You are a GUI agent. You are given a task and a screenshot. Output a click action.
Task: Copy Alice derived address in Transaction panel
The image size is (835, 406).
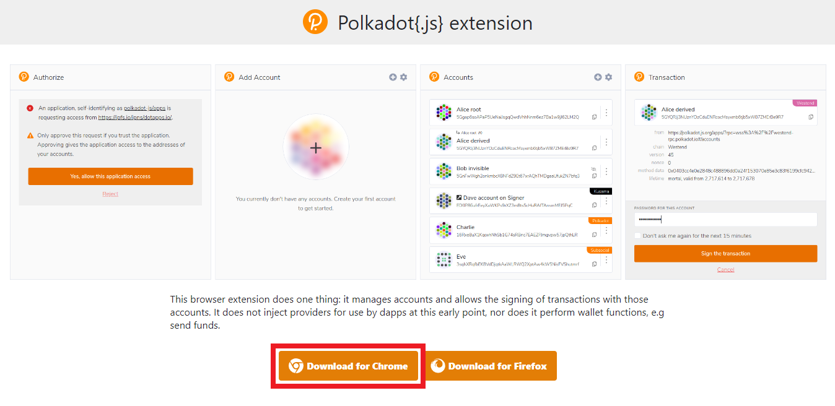(811, 117)
